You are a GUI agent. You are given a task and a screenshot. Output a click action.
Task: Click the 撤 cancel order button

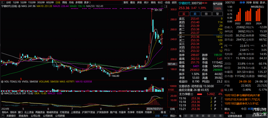tap(206, 14)
